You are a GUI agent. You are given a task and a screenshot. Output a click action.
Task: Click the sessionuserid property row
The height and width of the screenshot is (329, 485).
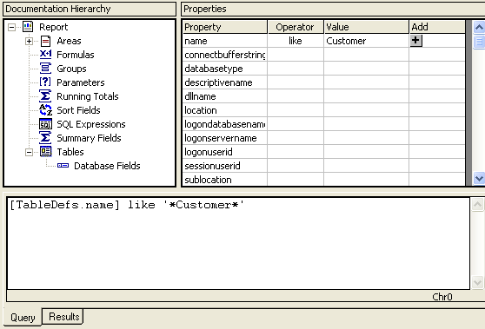(324, 166)
